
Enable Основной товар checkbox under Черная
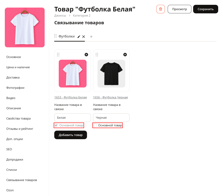click(95, 125)
